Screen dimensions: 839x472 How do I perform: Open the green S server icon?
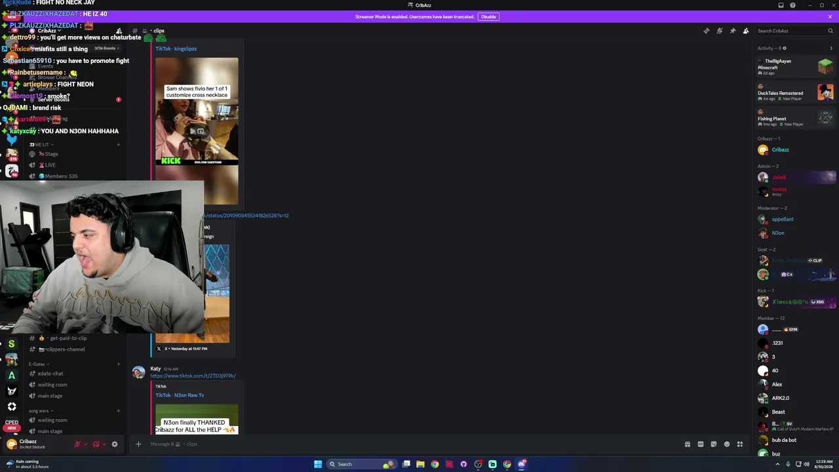pyautogui.click(x=11, y=344)
